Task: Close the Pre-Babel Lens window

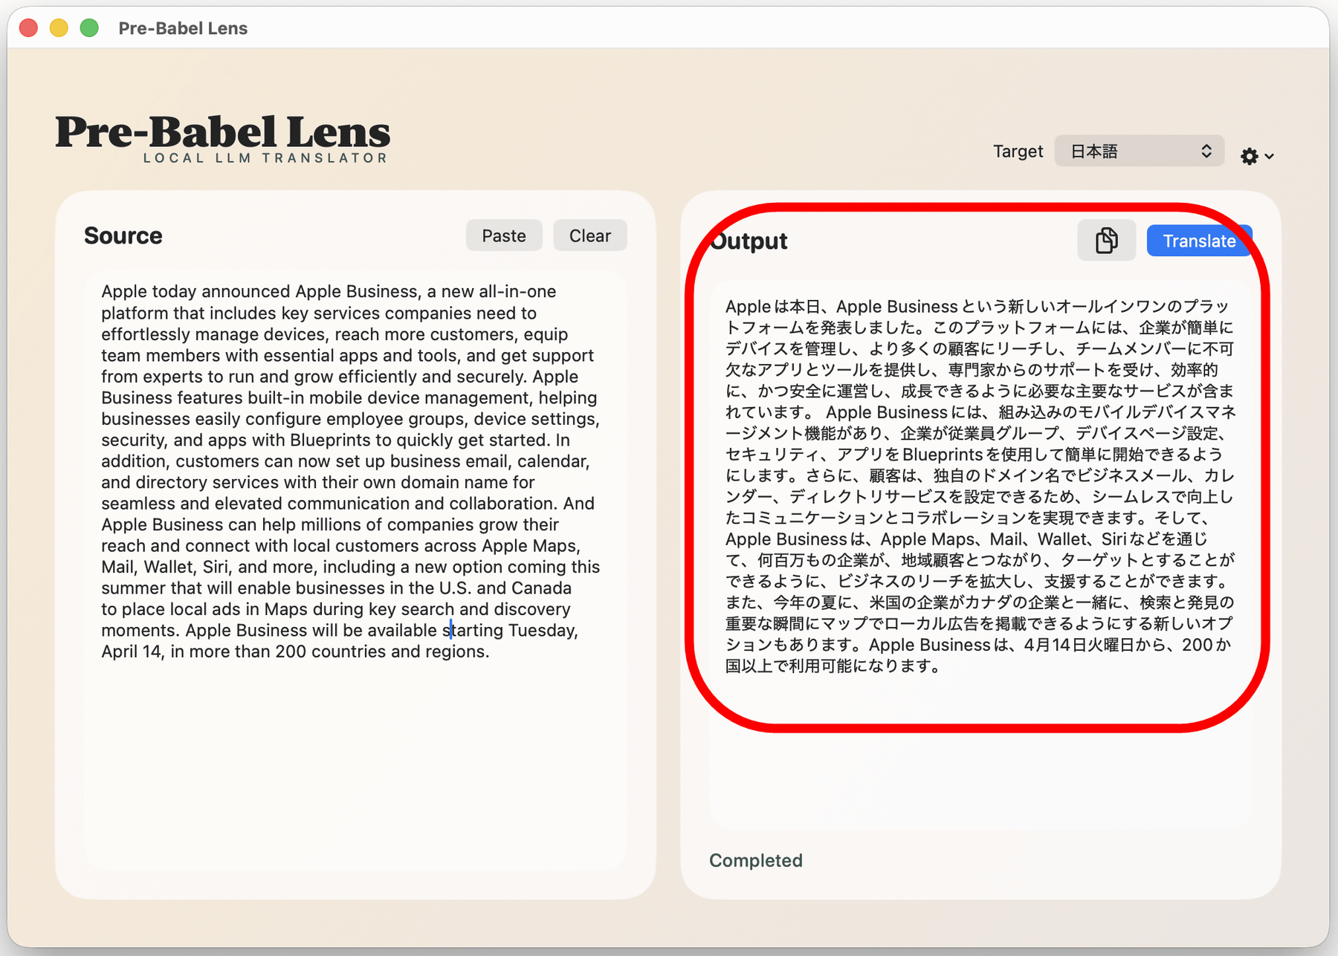Action: (29, 28)
